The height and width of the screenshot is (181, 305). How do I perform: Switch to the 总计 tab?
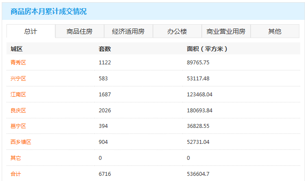[x=31, y=31]
